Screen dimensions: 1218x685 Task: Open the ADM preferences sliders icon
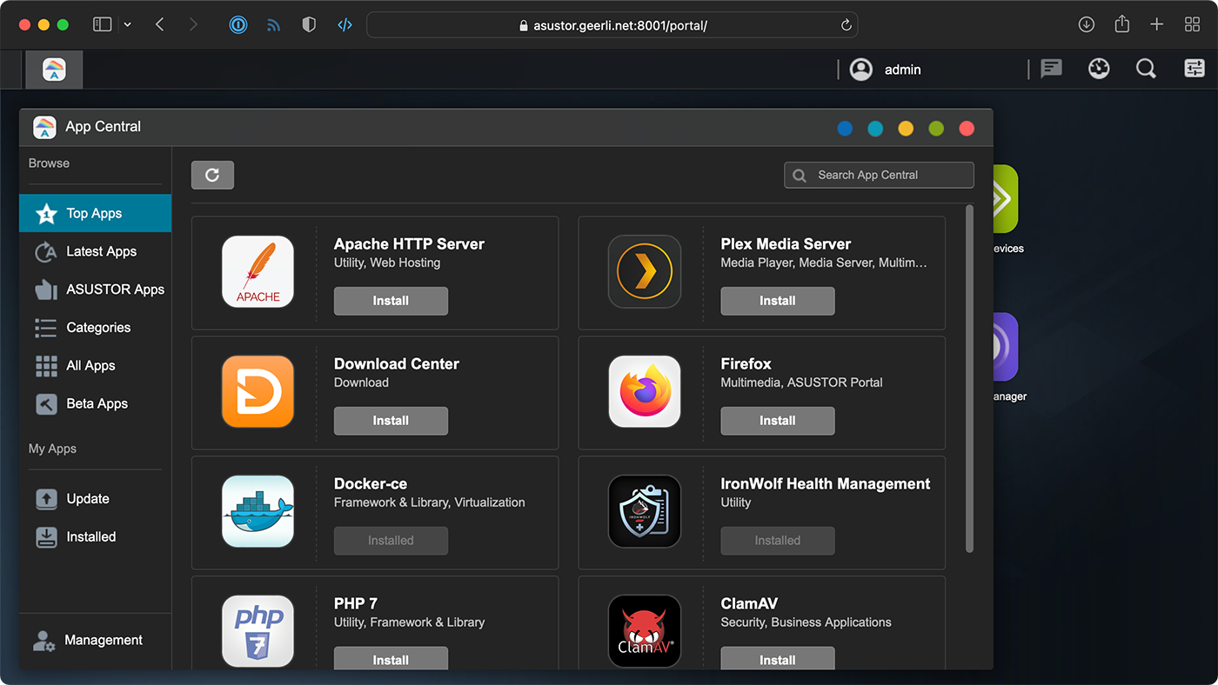tap(1195, 69)
